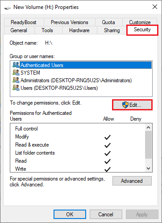
Task: Switch to the ReadyBoost tab
Action: pos(24,22)
